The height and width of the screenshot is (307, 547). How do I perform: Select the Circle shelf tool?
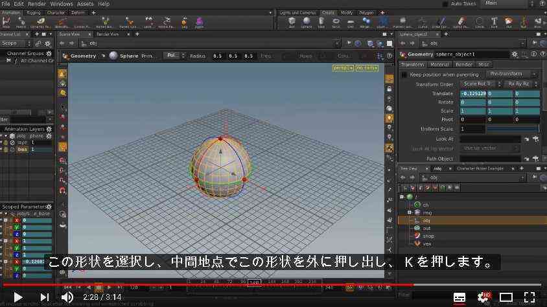[x=480, y=21]
